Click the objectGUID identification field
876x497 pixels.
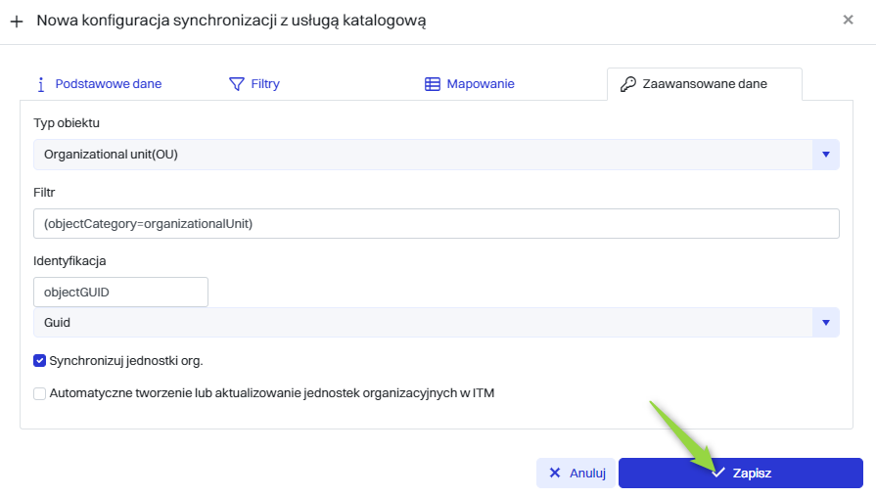click(x=120, y=292)
